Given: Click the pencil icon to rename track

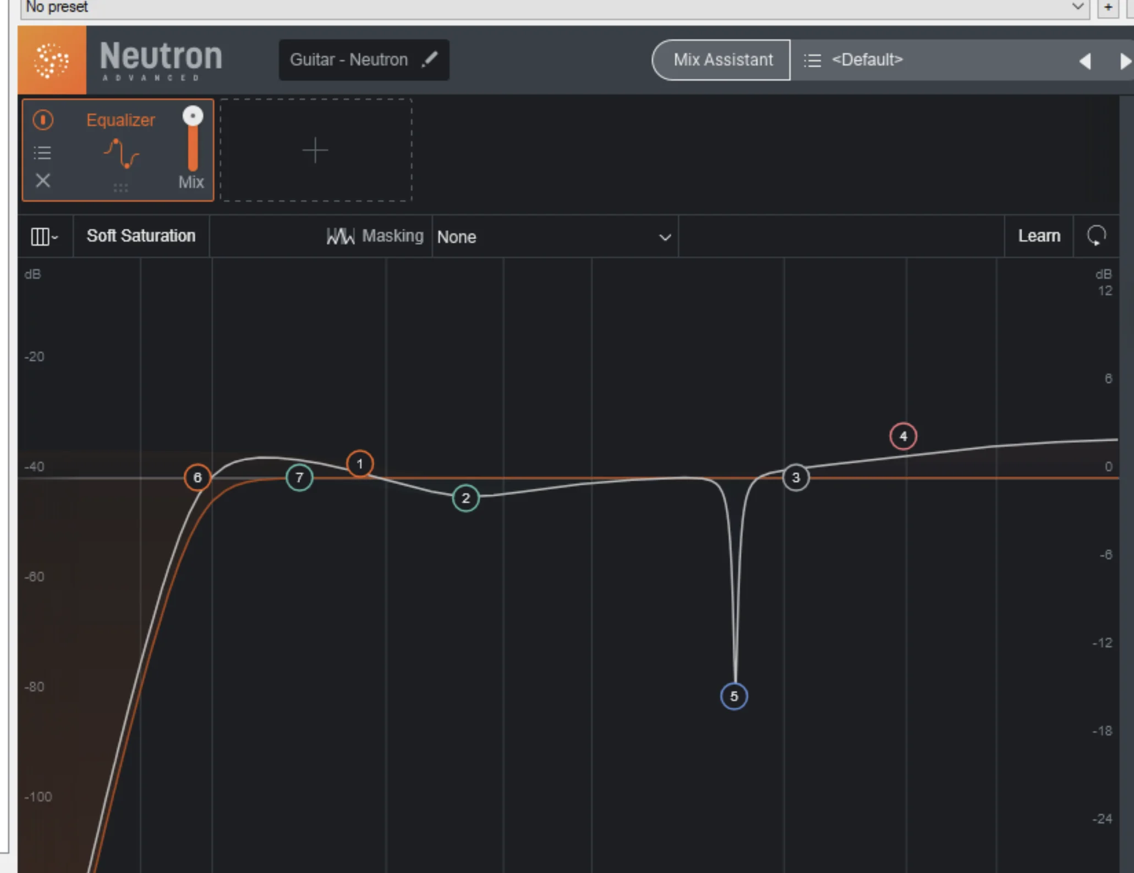Looking at the screenshot, I should 430,59.
